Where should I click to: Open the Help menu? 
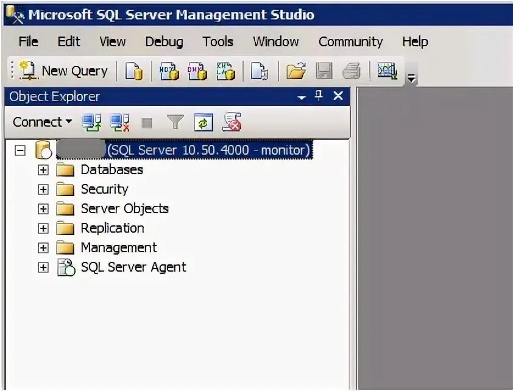coord(415,42)
